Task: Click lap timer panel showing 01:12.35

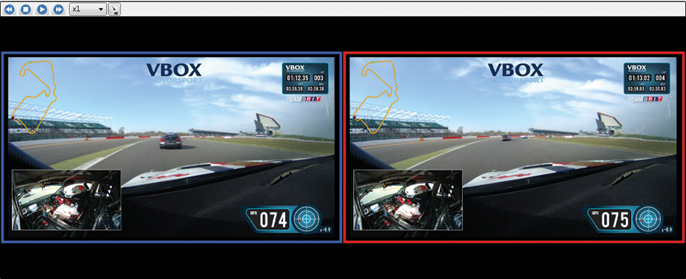Action: [x=305, y=78]
